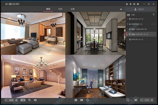Switch to the 分组 tab in device panel

(133, 15)
